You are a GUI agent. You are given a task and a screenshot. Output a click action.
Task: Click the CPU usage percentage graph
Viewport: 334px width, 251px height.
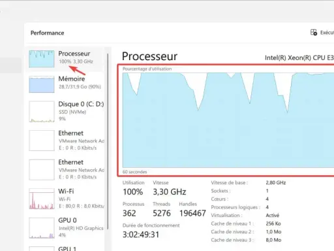coord(228,120)
